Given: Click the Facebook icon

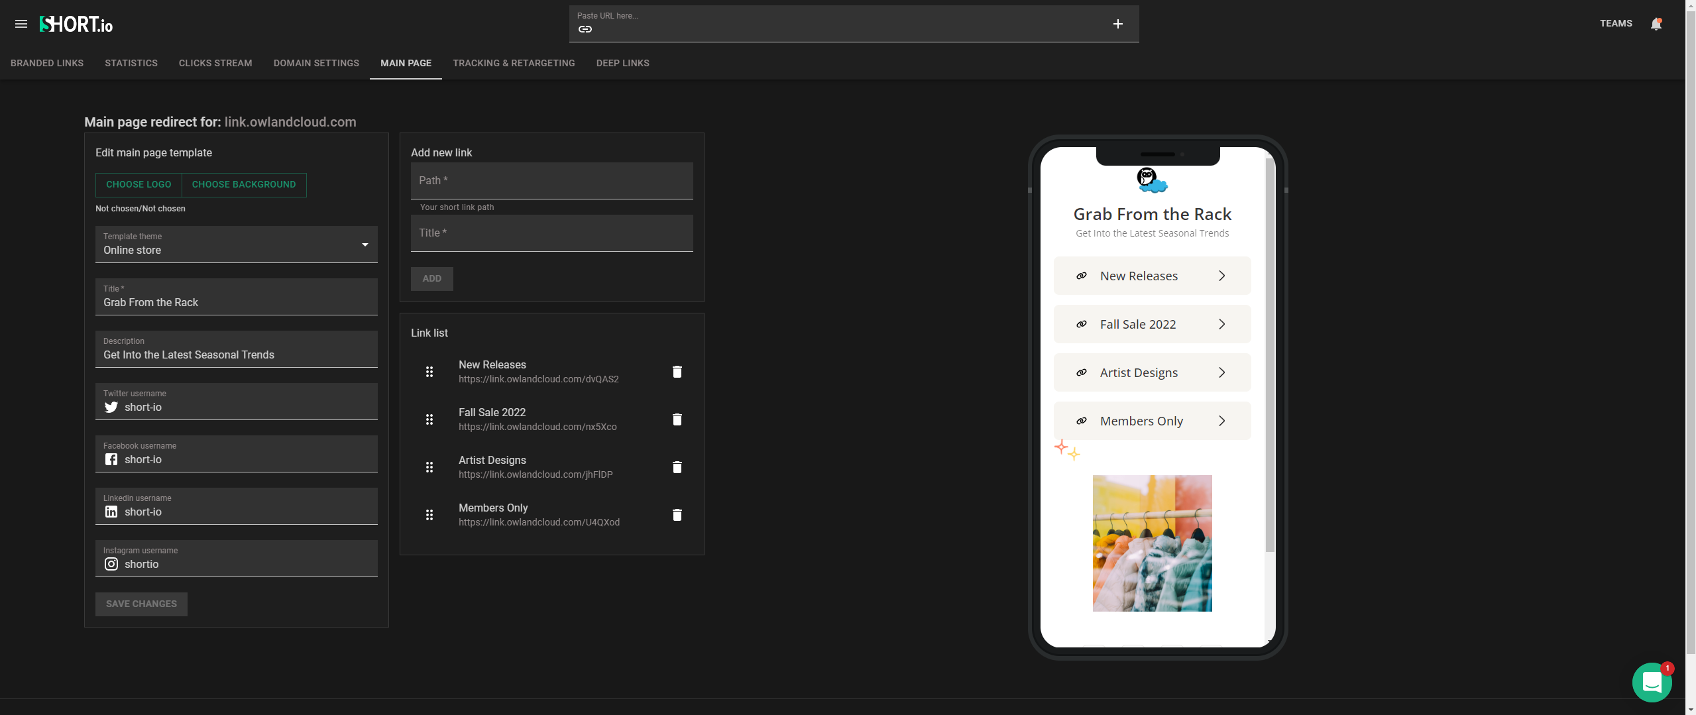Looking at the screenshot, I should 111,459.
